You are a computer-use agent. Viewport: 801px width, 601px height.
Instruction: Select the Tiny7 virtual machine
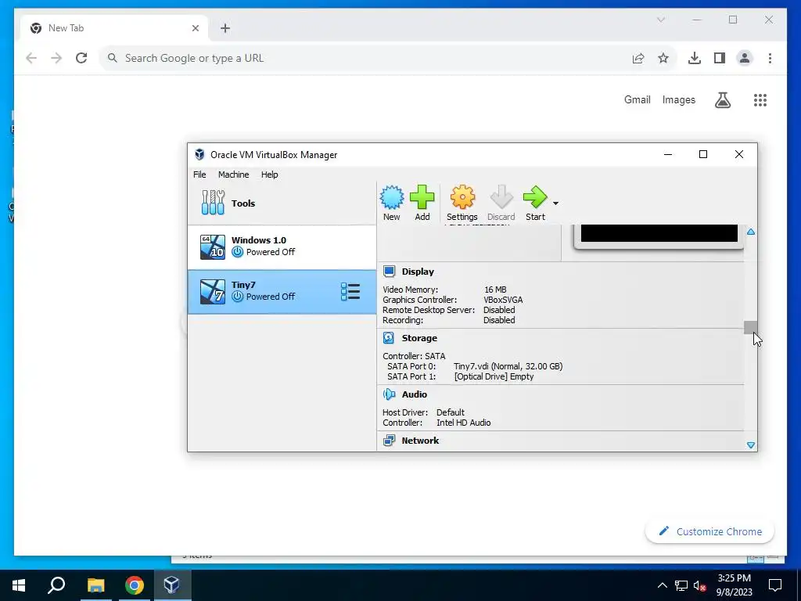coord(282,292)
